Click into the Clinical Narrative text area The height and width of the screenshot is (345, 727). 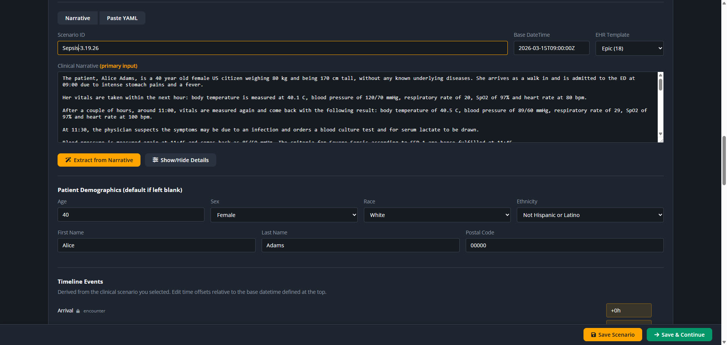point(358,107)
